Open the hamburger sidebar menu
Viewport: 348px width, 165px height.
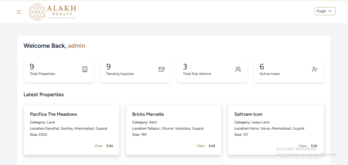pyautogui.click(x=19, y=12)
